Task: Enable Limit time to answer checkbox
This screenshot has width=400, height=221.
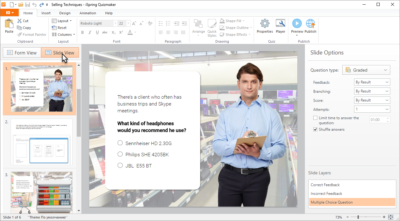Action: (315, 118)
